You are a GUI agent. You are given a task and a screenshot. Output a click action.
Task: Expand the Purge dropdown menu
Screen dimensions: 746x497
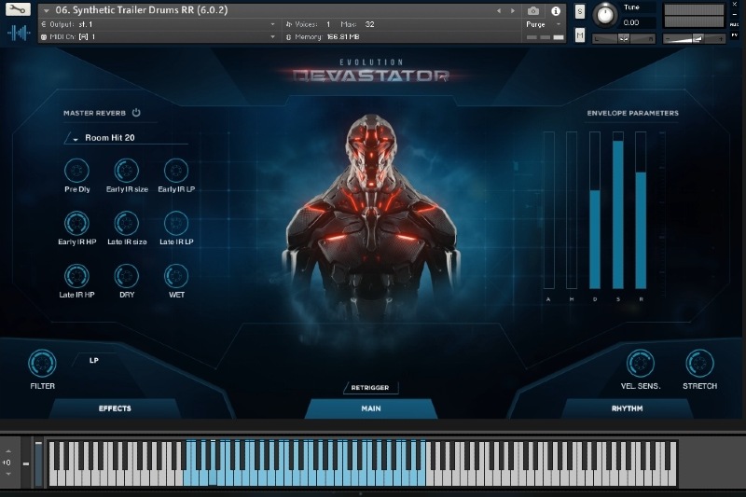(x=544, y=24)
